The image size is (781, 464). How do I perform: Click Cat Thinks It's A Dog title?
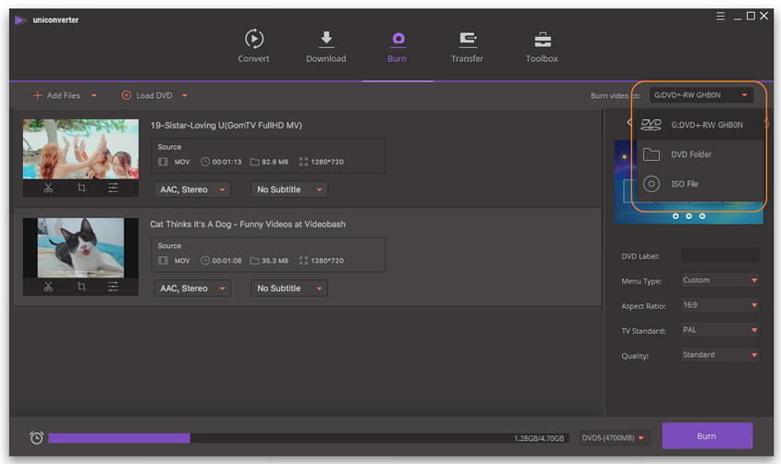pos(248,225)
